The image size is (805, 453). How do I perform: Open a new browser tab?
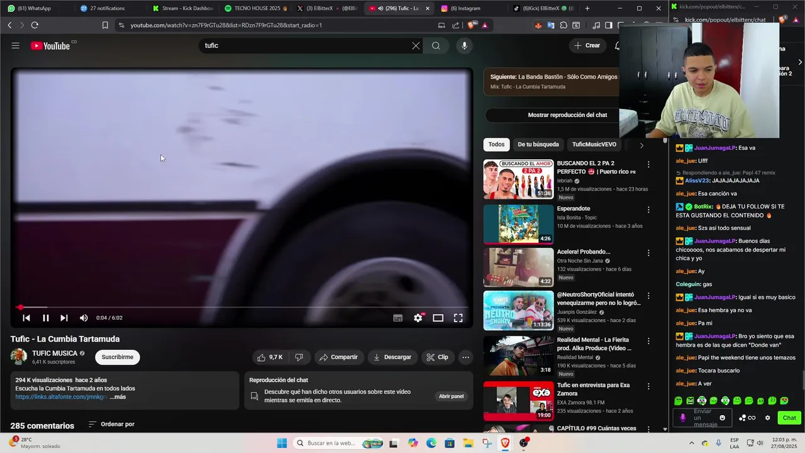pos(587,8)
